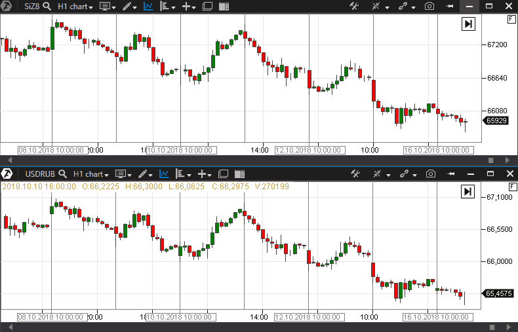
Task: Click the F button on USDRUB price scale
Action: [512, 187]
